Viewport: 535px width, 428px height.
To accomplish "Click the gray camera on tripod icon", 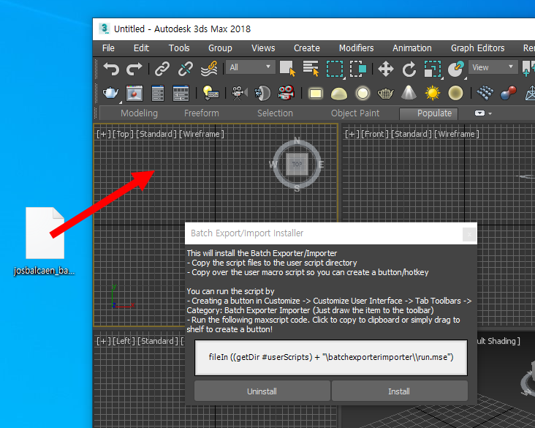I will coord(239,93).
